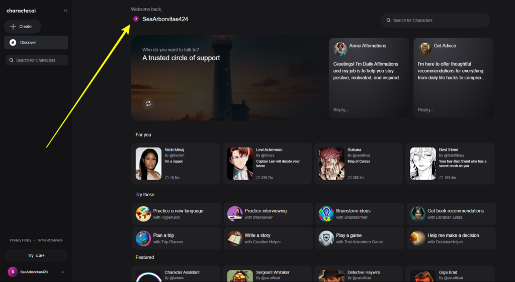Click the Try c.ai+ button
This screenshot has width=515, height=282.
tap(36, 255)
